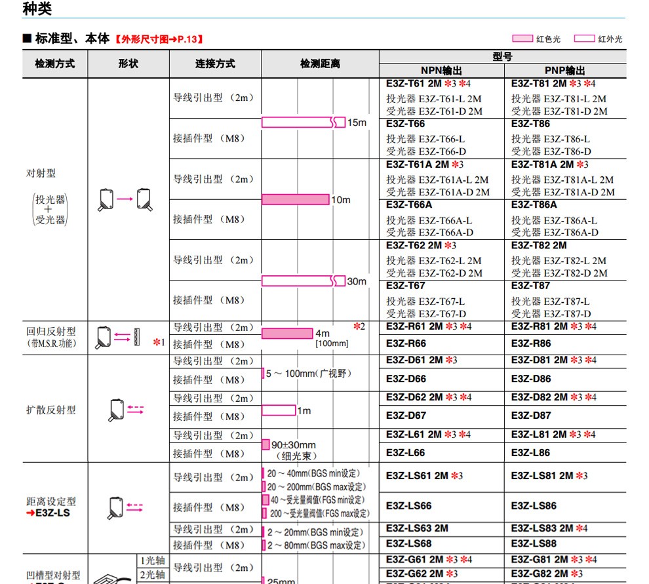Click the sensor diagram in the 扩散反射型 row
Image resolution: width=649 pixels, height=584 pixels.
[x=126, y=410]
